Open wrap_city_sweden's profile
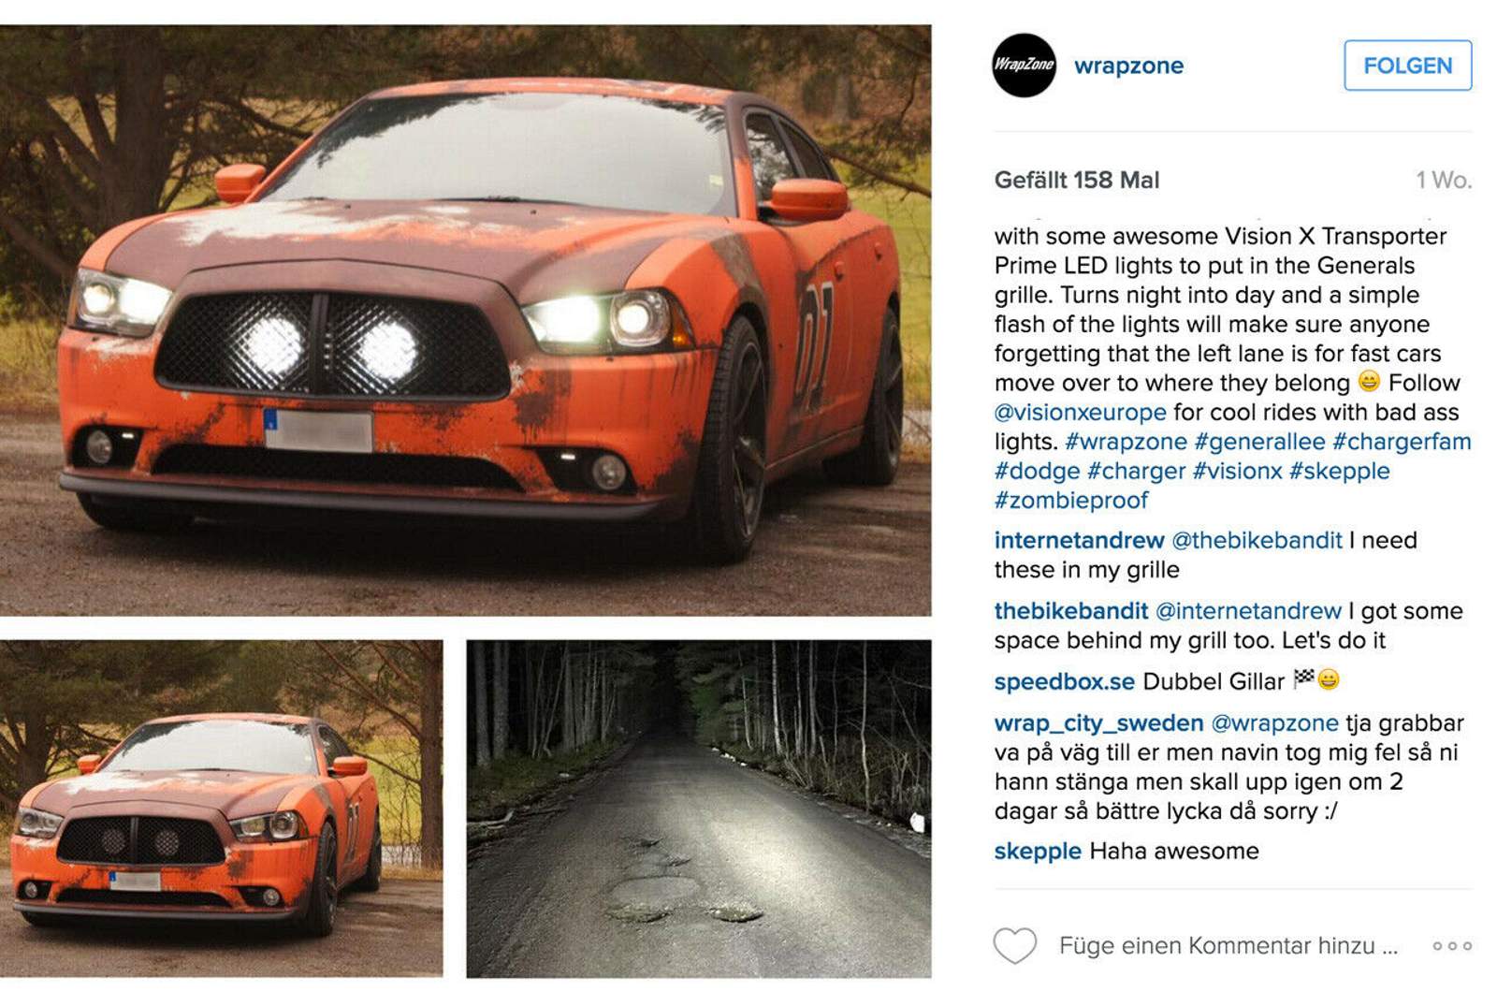This screenshot has height=1006, width=1497. (x=1098, y=723)
